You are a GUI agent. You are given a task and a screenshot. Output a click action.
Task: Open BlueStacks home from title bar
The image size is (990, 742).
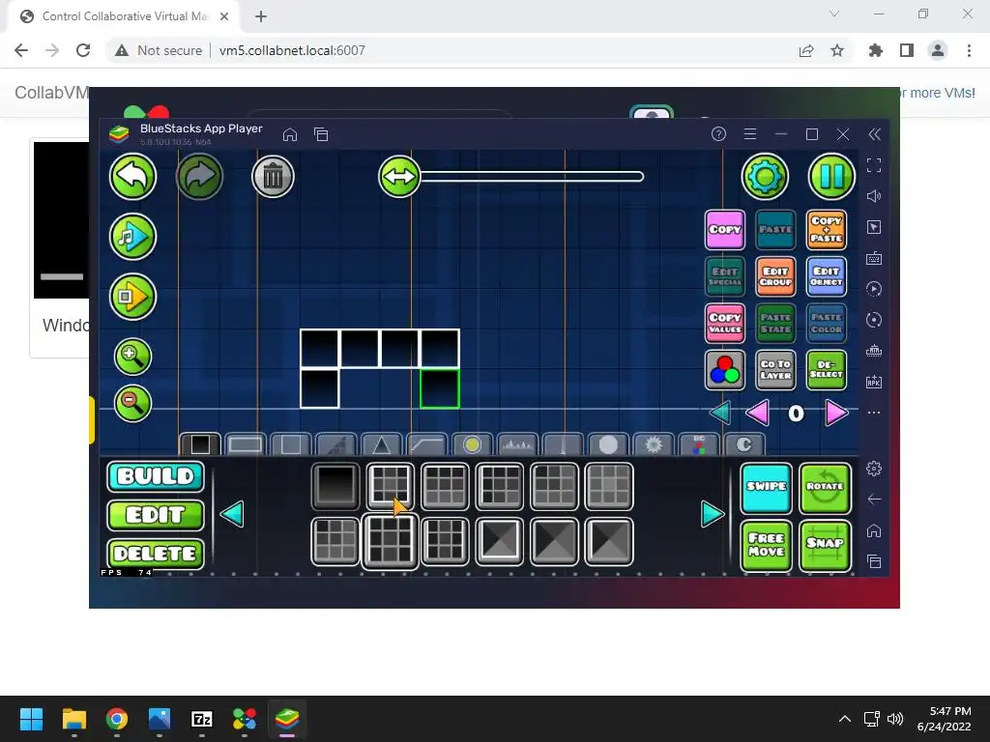(x=290, y=134)
